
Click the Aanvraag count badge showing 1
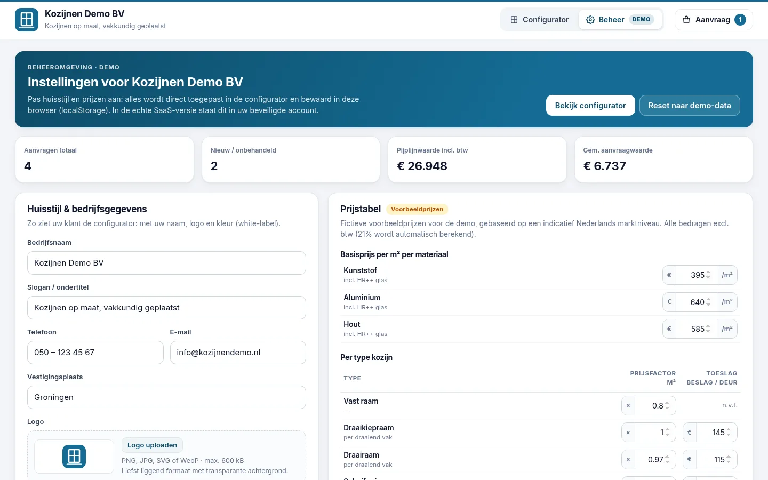tap(740, 20)
